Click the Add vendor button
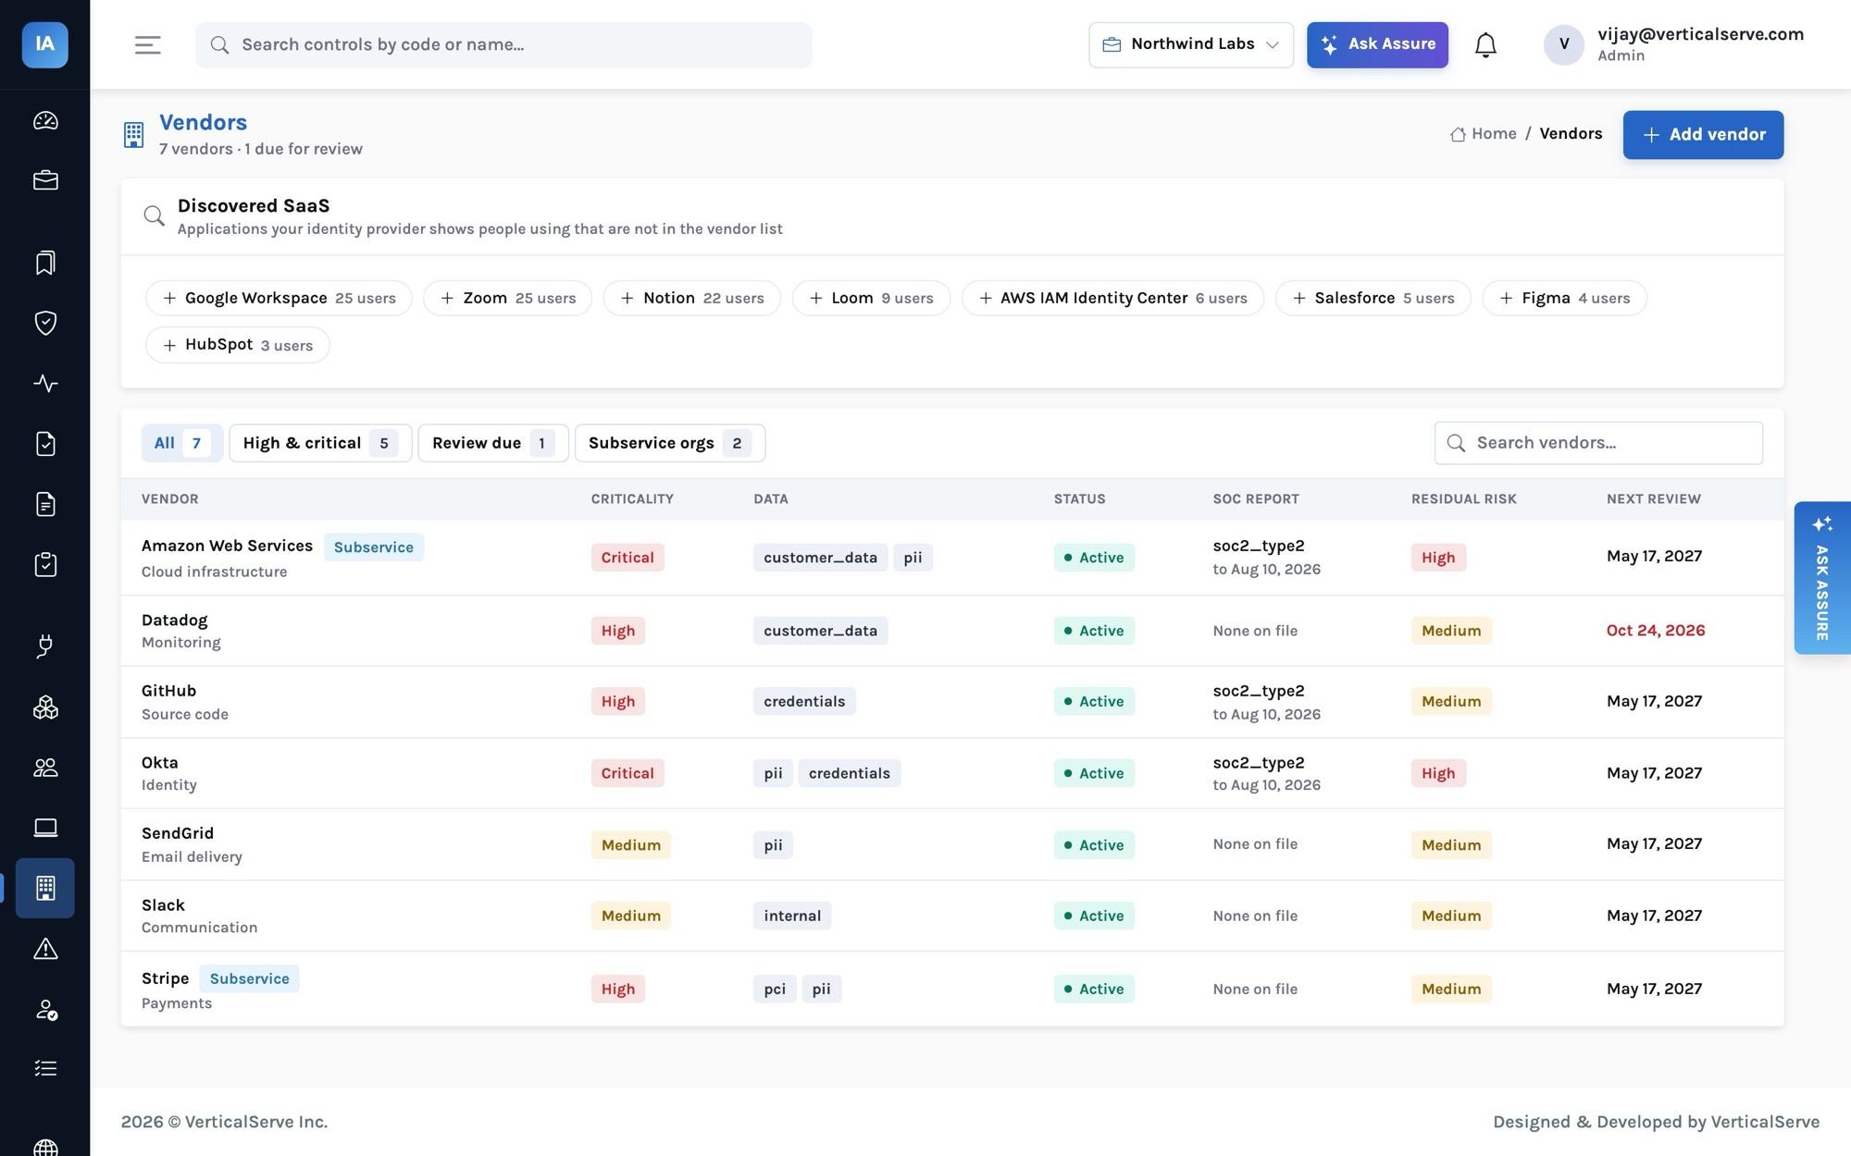This screenshot has width=1851, height=1156. click(1703, 135)
